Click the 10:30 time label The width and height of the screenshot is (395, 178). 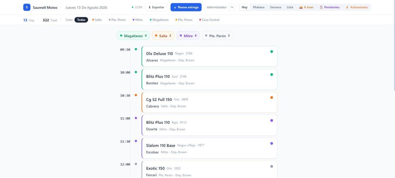pos(125,96)
